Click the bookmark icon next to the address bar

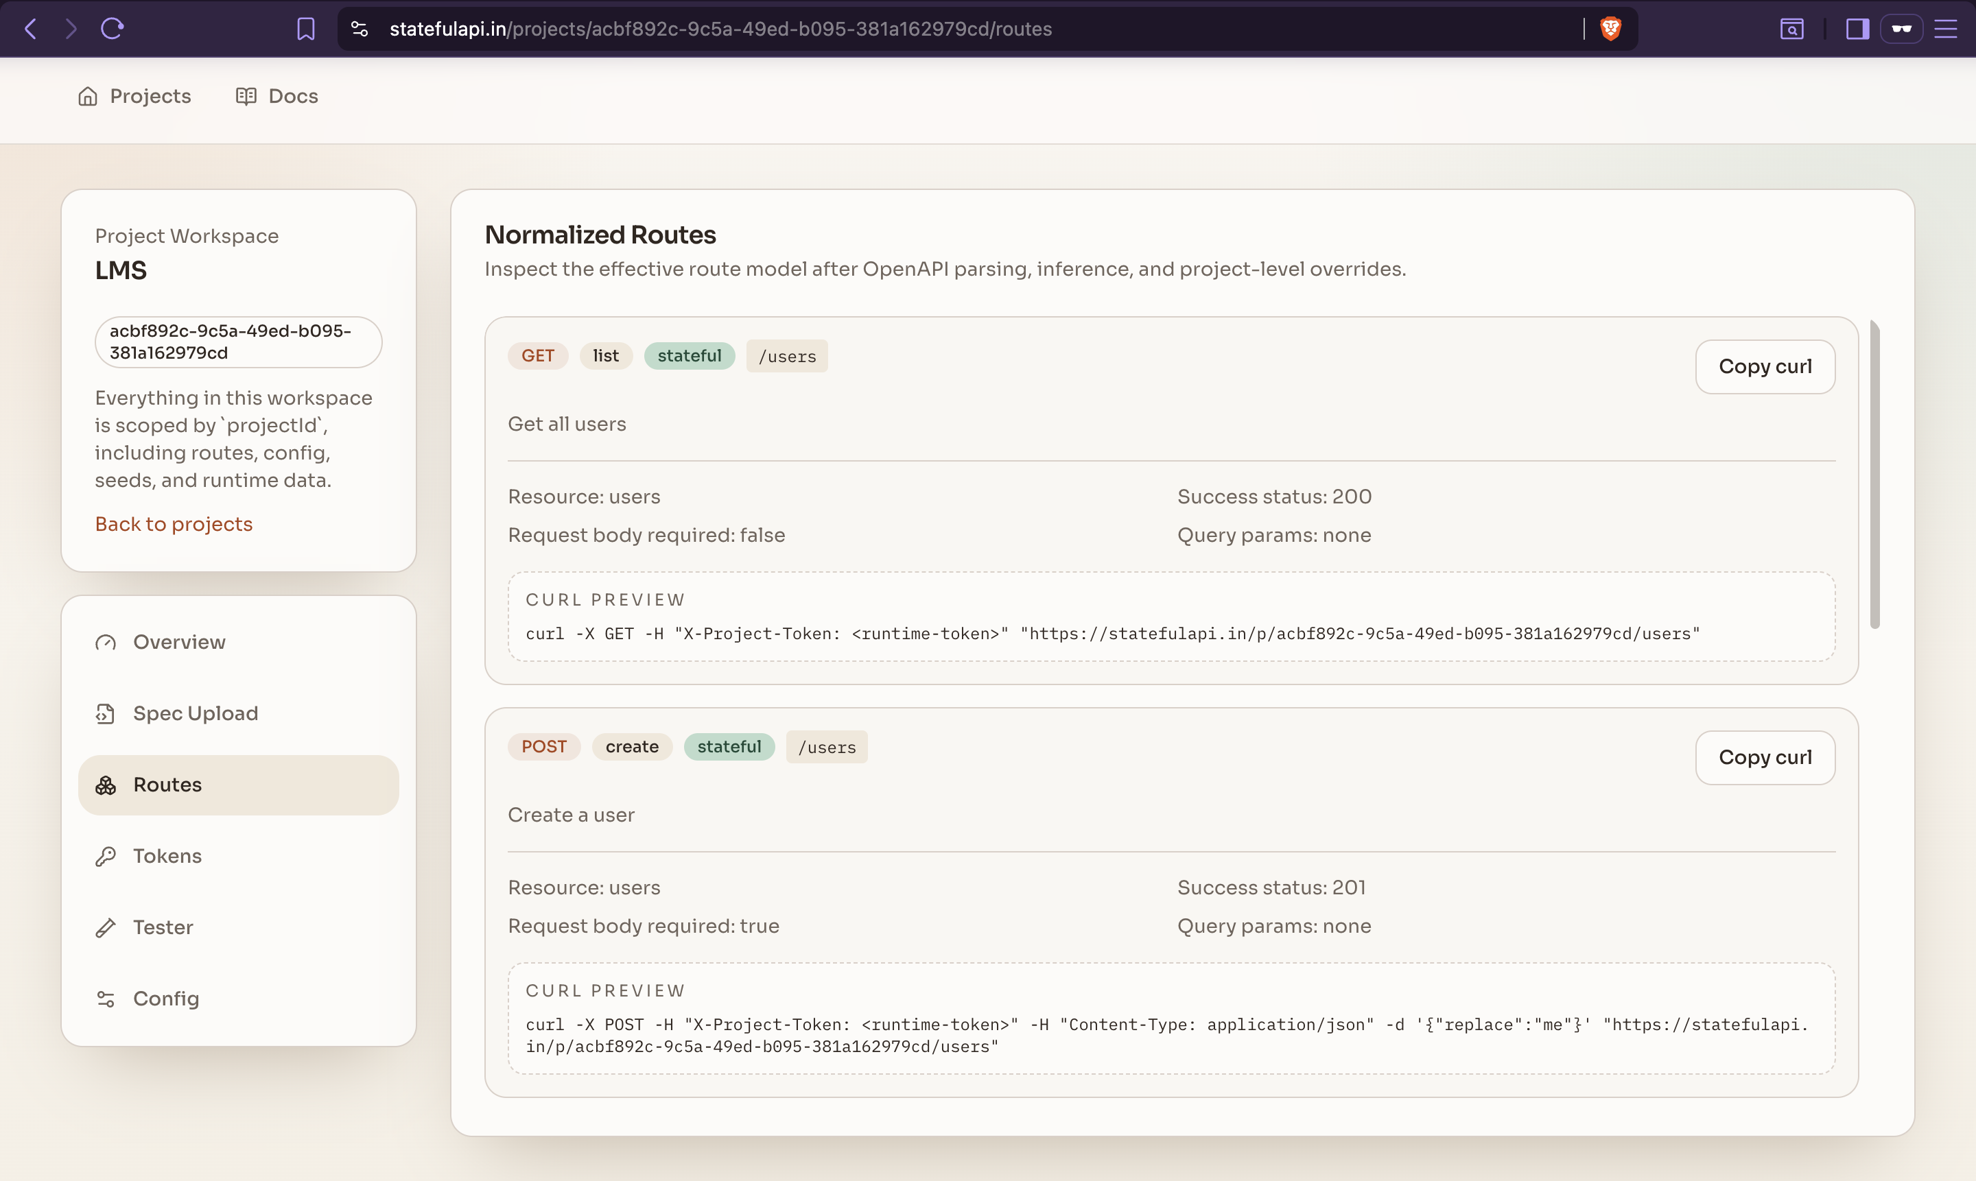[x=306, y=29]
